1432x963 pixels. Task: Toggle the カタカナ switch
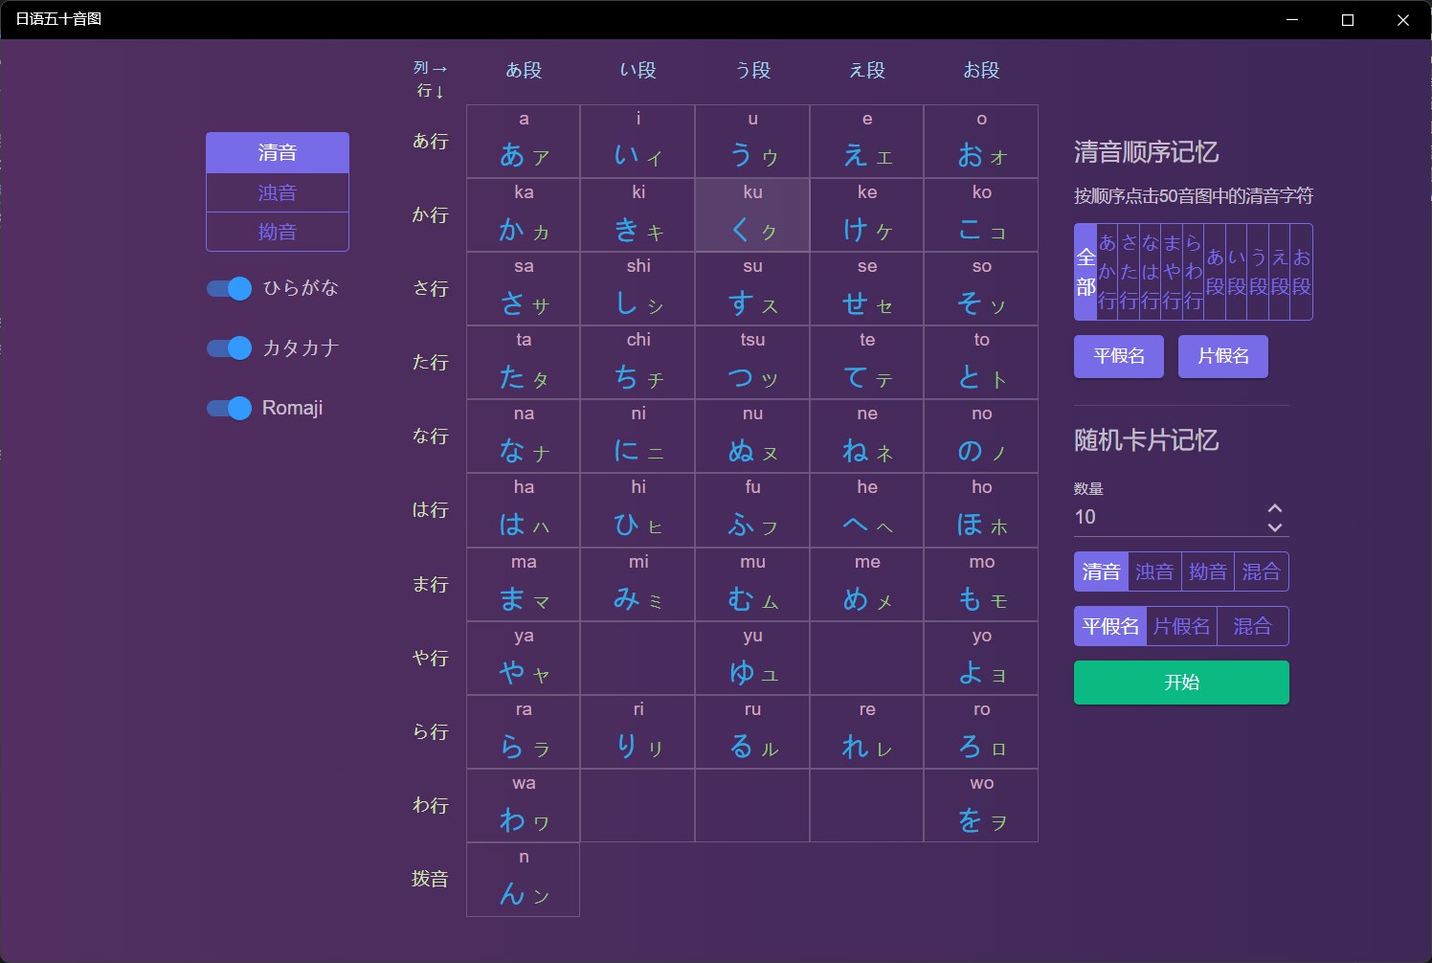(229, 348)
